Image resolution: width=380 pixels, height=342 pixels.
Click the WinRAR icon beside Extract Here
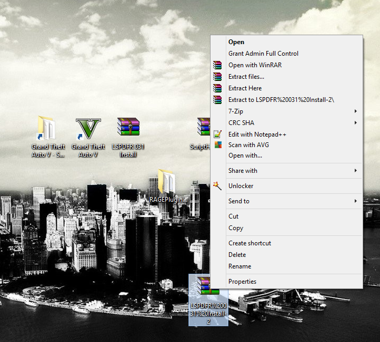tap(217, 88)
